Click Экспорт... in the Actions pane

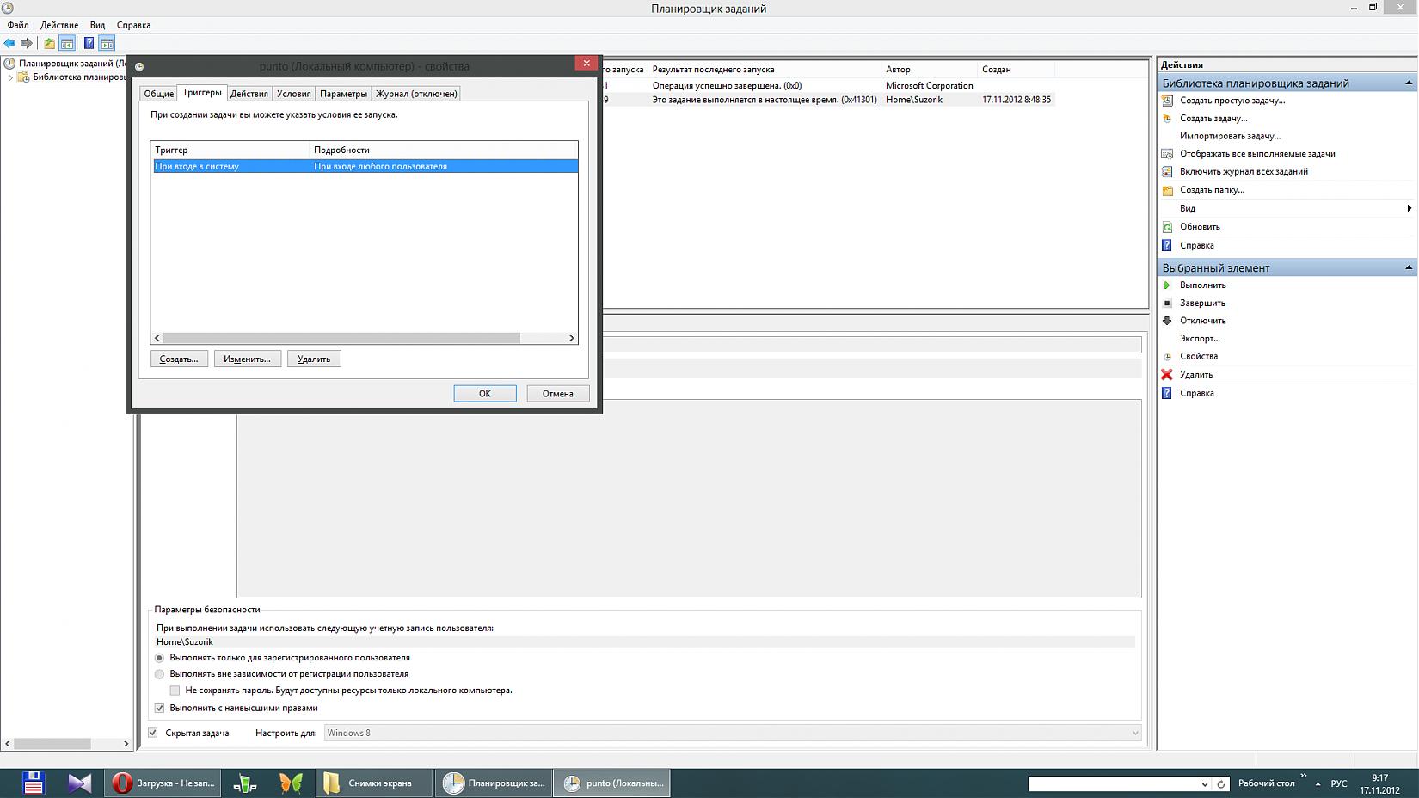tap(1200, 339)
